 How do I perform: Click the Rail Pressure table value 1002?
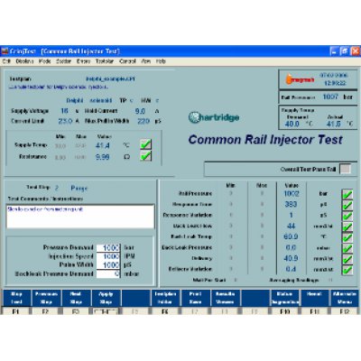292,193
